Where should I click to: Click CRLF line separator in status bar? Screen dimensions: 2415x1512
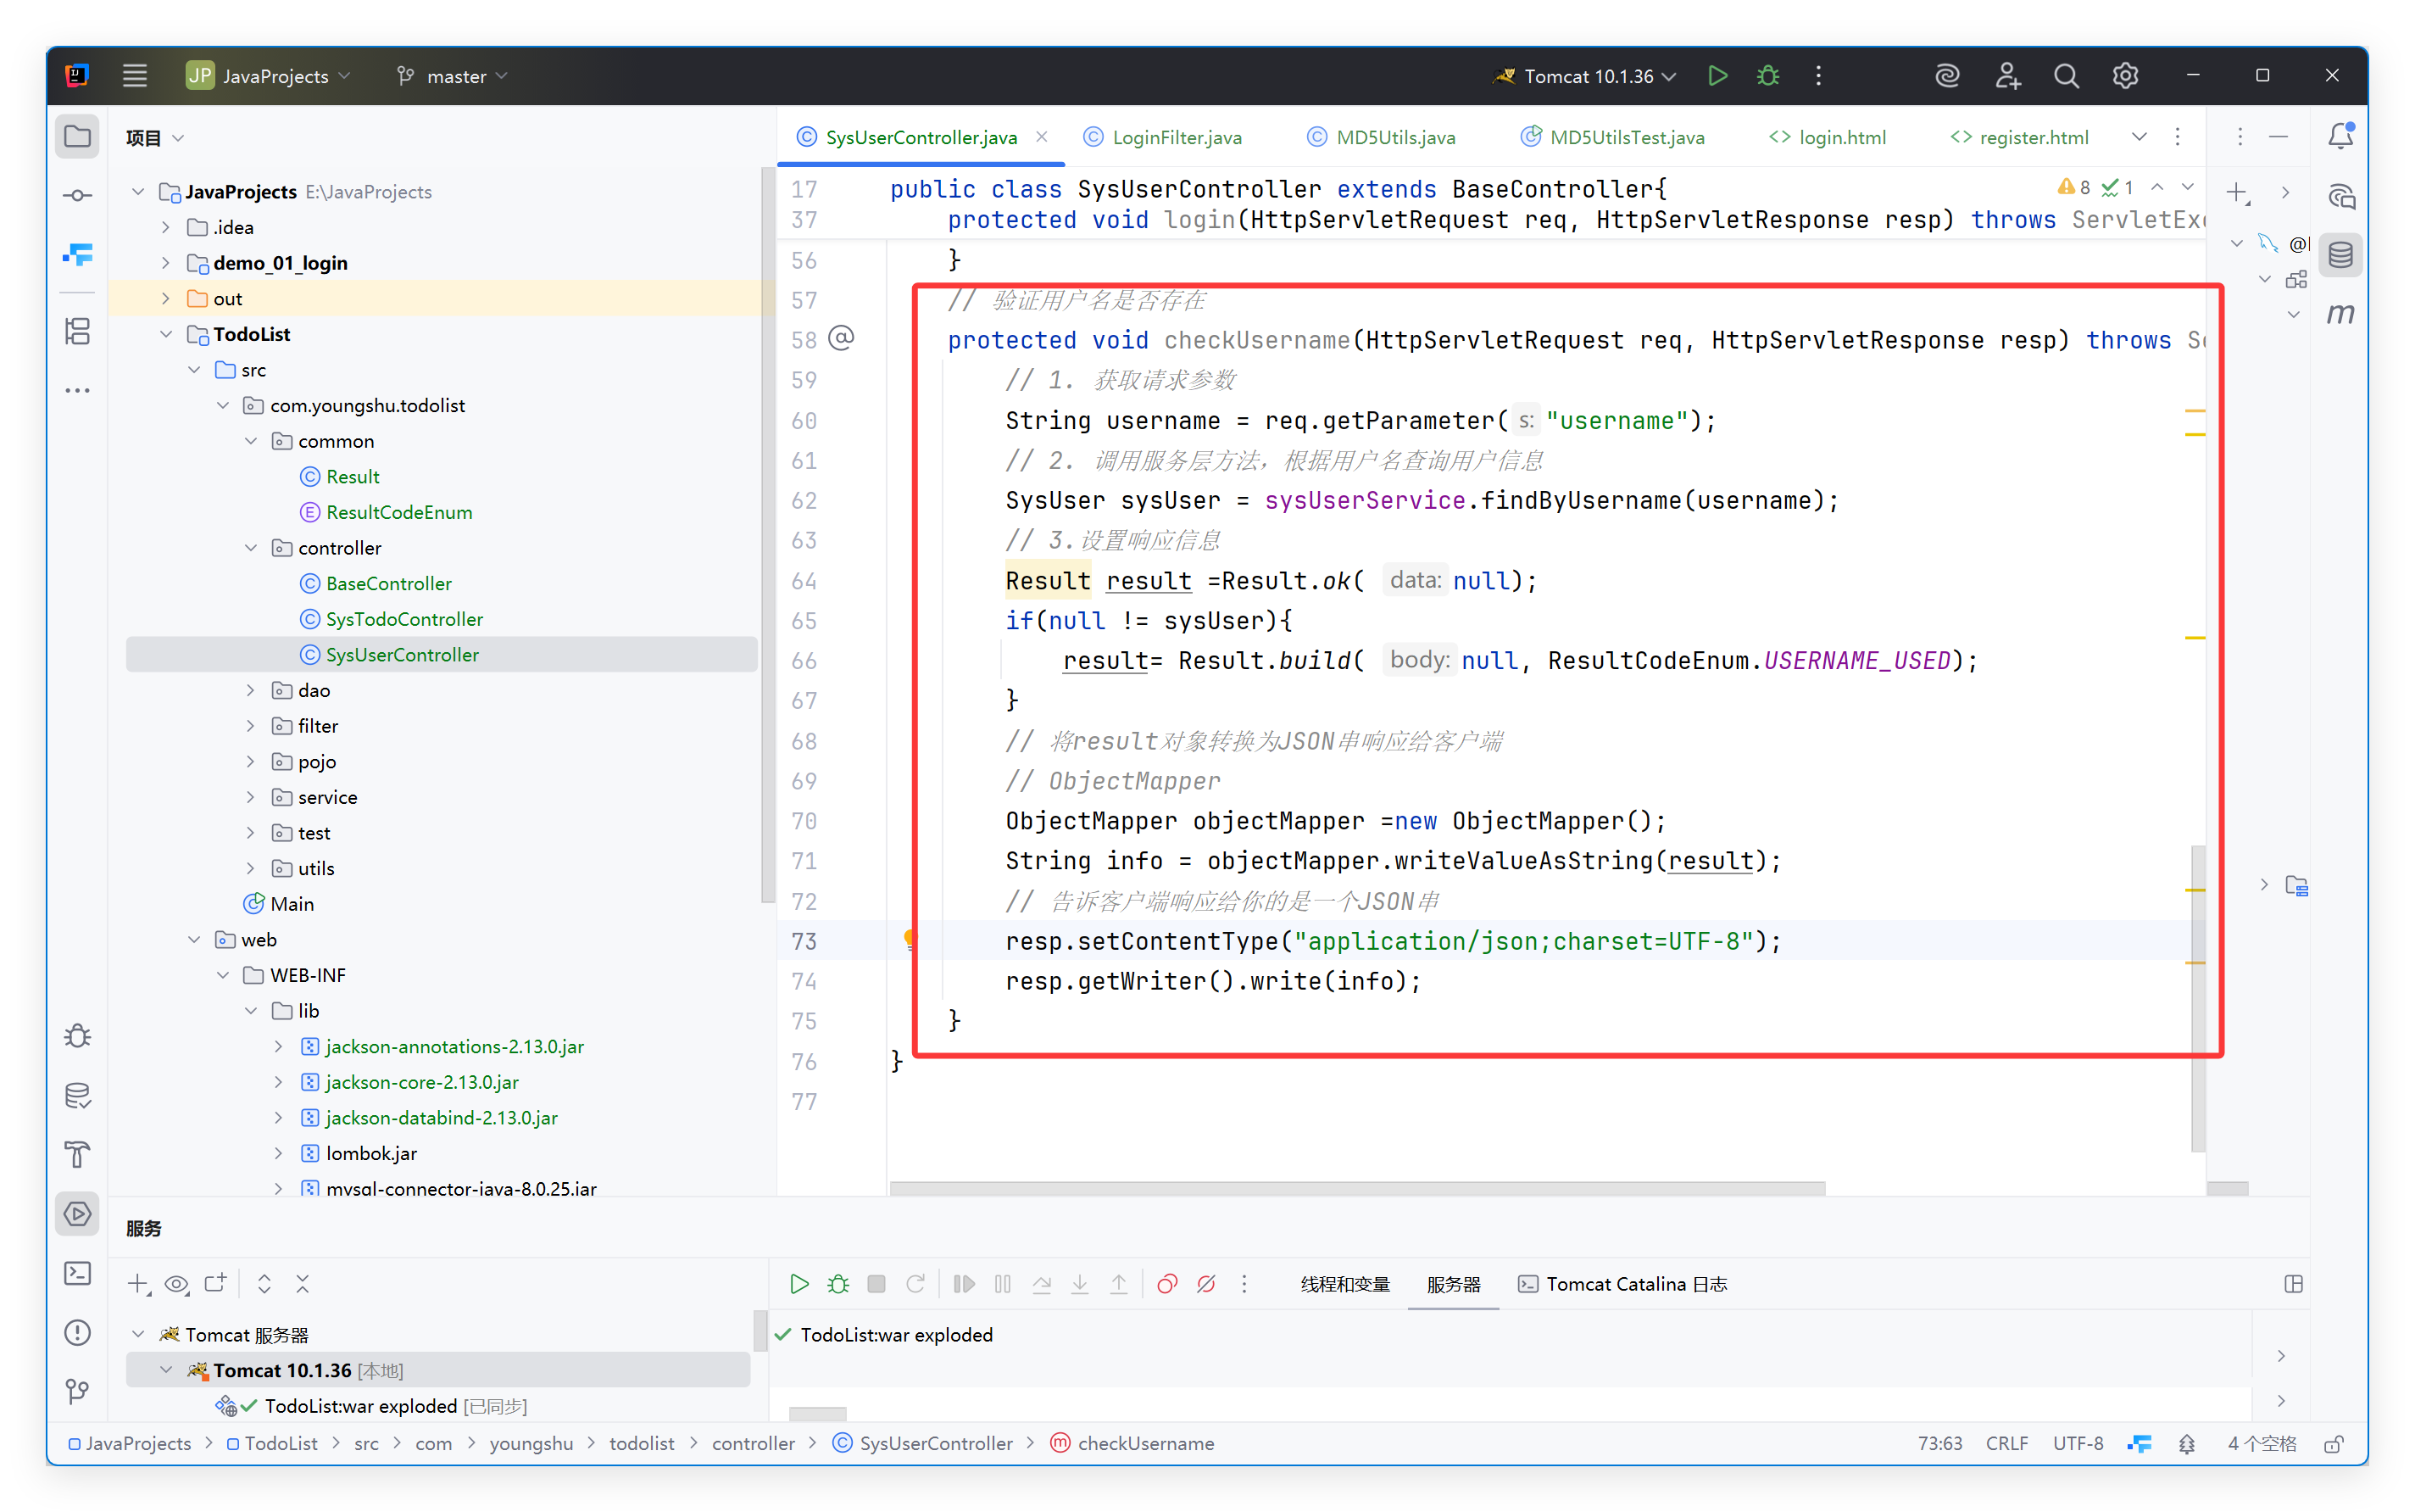click(2006, 1444)
